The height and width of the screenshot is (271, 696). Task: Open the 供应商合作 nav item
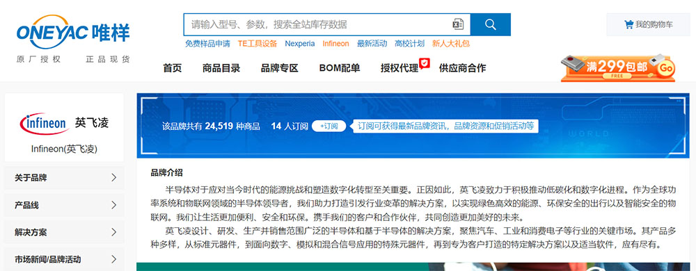(x=463, y=68)
